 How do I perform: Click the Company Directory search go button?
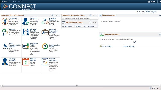[135, 42]
